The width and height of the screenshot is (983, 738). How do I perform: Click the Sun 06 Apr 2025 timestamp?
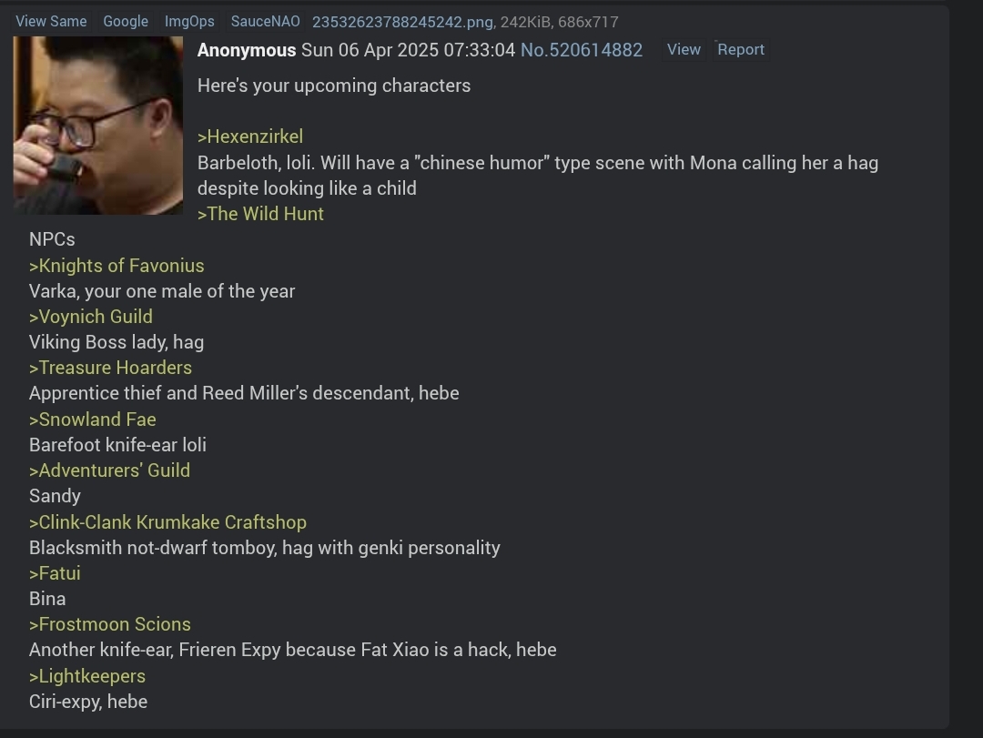[x=408, y=50]
